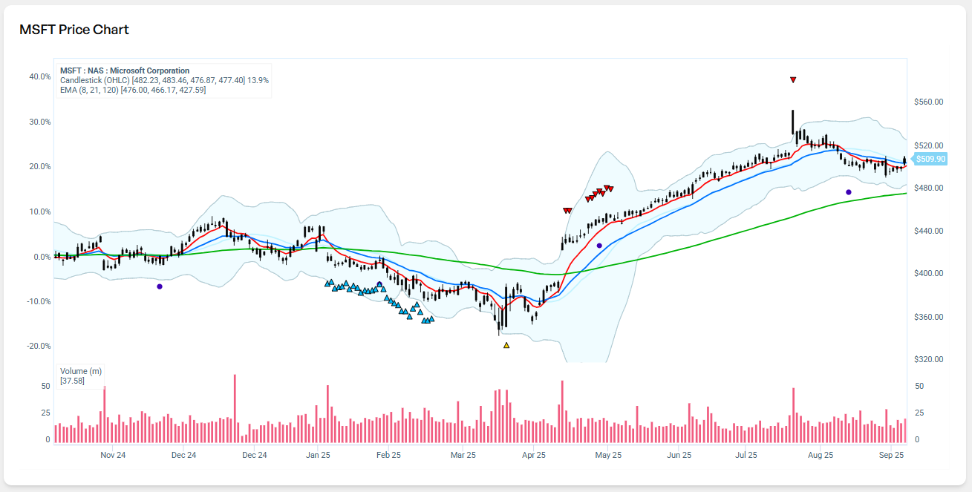Click the $509.90 current price label
The height and width of the screenshot is (492, 972).
coord(930,159)
